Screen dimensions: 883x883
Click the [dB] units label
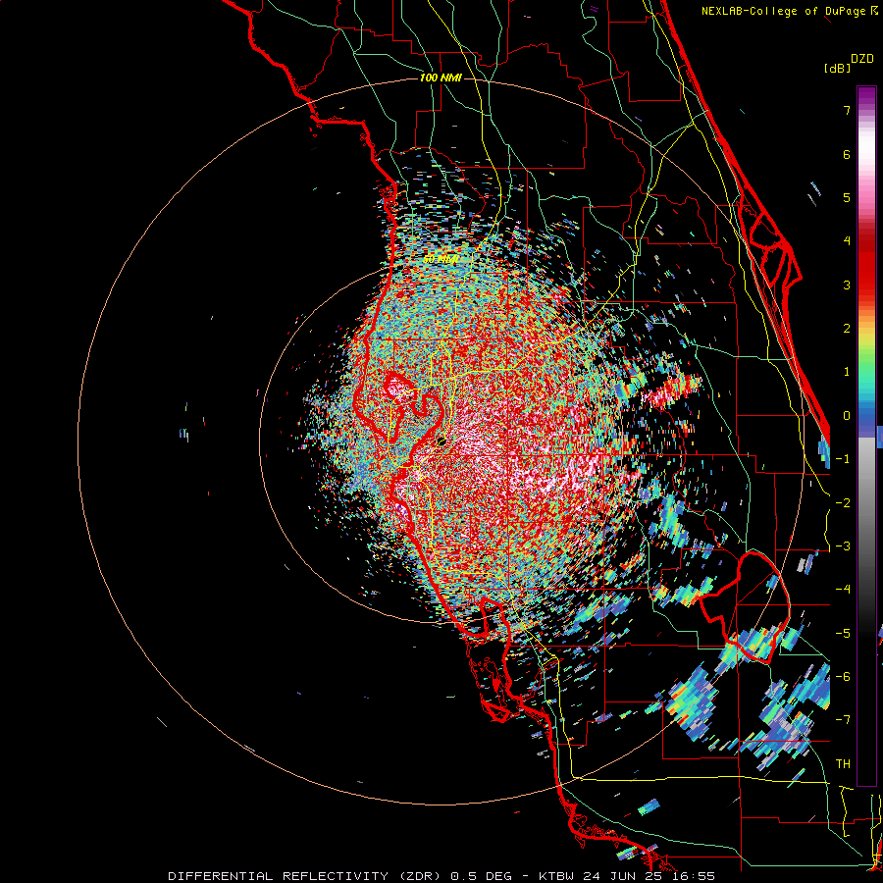[837, 68]
